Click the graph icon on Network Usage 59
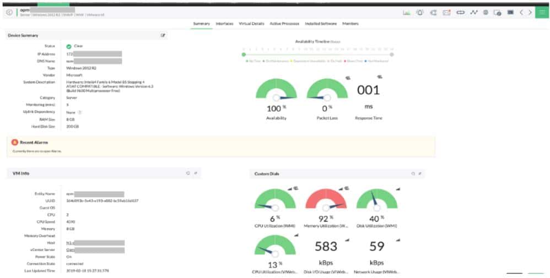Screen dimensions: 550x278 [x=398, y=240]
